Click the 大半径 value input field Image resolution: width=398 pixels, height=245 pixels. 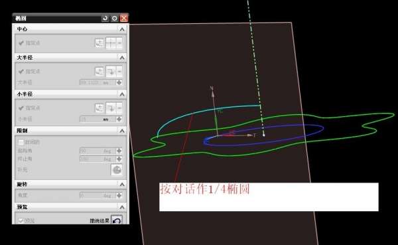coord(98,82)
